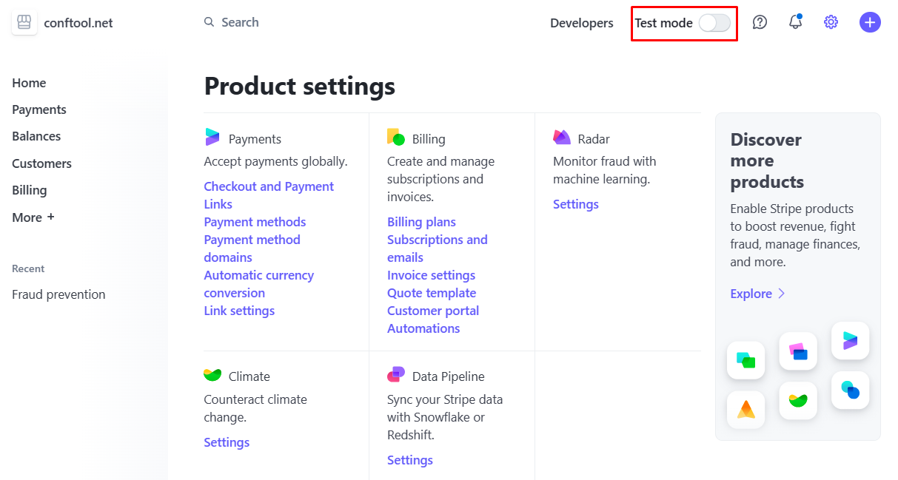Image resolution: width=898 pixels, height=480 pixels.
Task: Open recent Fraud prevention item
Action: coord(58,294)
